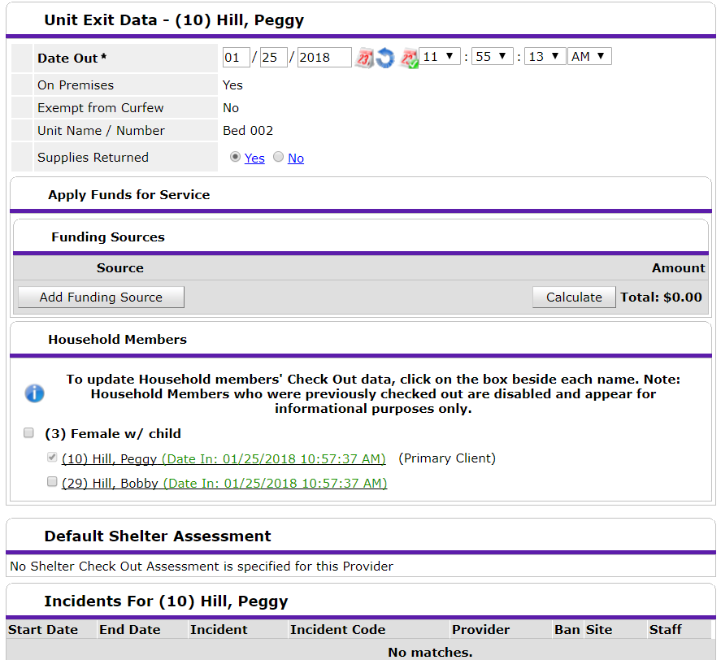Open the minutes dropdown showing 55
721x660 pixels.
(x=493, y=57)
